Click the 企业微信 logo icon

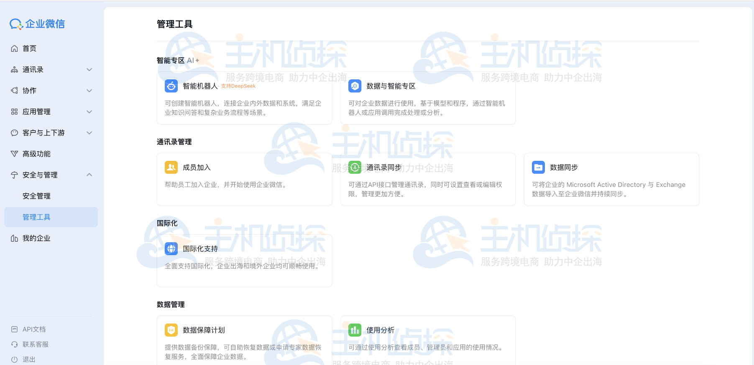point(16,24)
